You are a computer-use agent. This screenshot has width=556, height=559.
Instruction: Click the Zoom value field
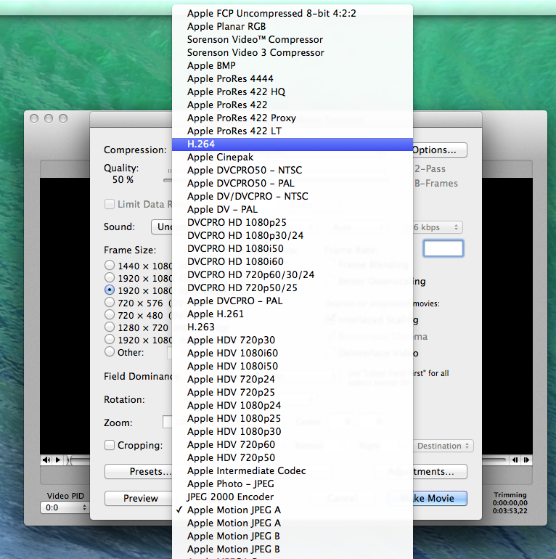[168, 422]
